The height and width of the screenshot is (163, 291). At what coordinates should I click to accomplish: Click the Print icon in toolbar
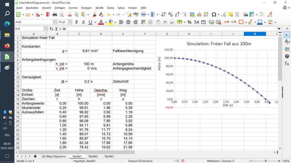pyautogui.click(x=55, y=14)
